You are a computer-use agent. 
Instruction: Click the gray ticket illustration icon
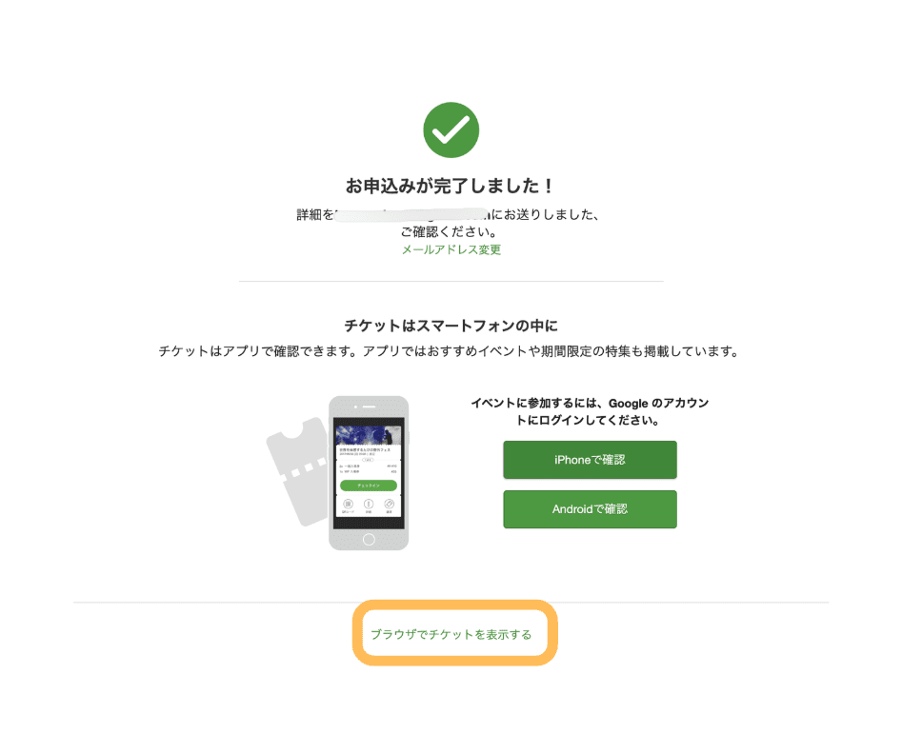[297, 471]
